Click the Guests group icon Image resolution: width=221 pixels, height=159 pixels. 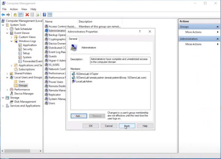tap(46, 56)
